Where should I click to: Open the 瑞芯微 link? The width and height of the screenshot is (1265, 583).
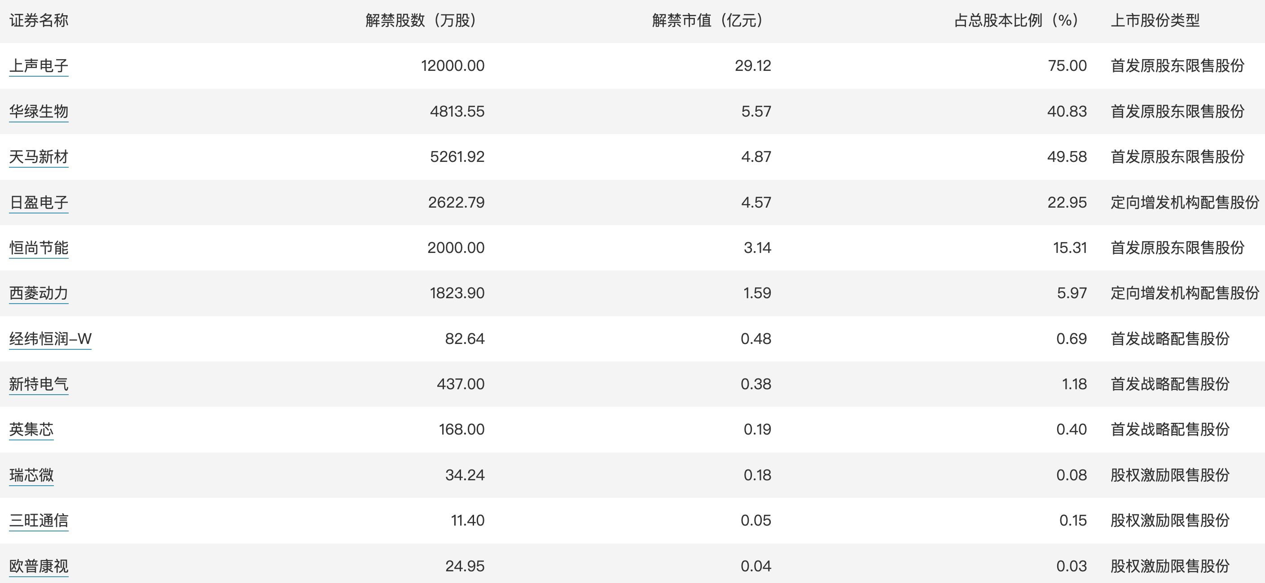click(31, 475)
